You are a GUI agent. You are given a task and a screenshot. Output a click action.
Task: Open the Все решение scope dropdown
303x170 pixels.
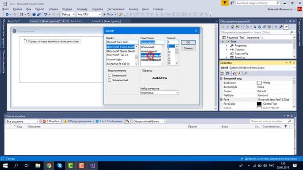click(22, 121)
